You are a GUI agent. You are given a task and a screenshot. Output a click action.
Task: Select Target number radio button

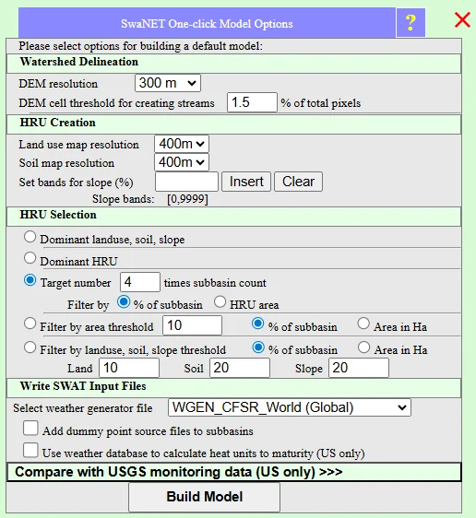coord(30,280)
